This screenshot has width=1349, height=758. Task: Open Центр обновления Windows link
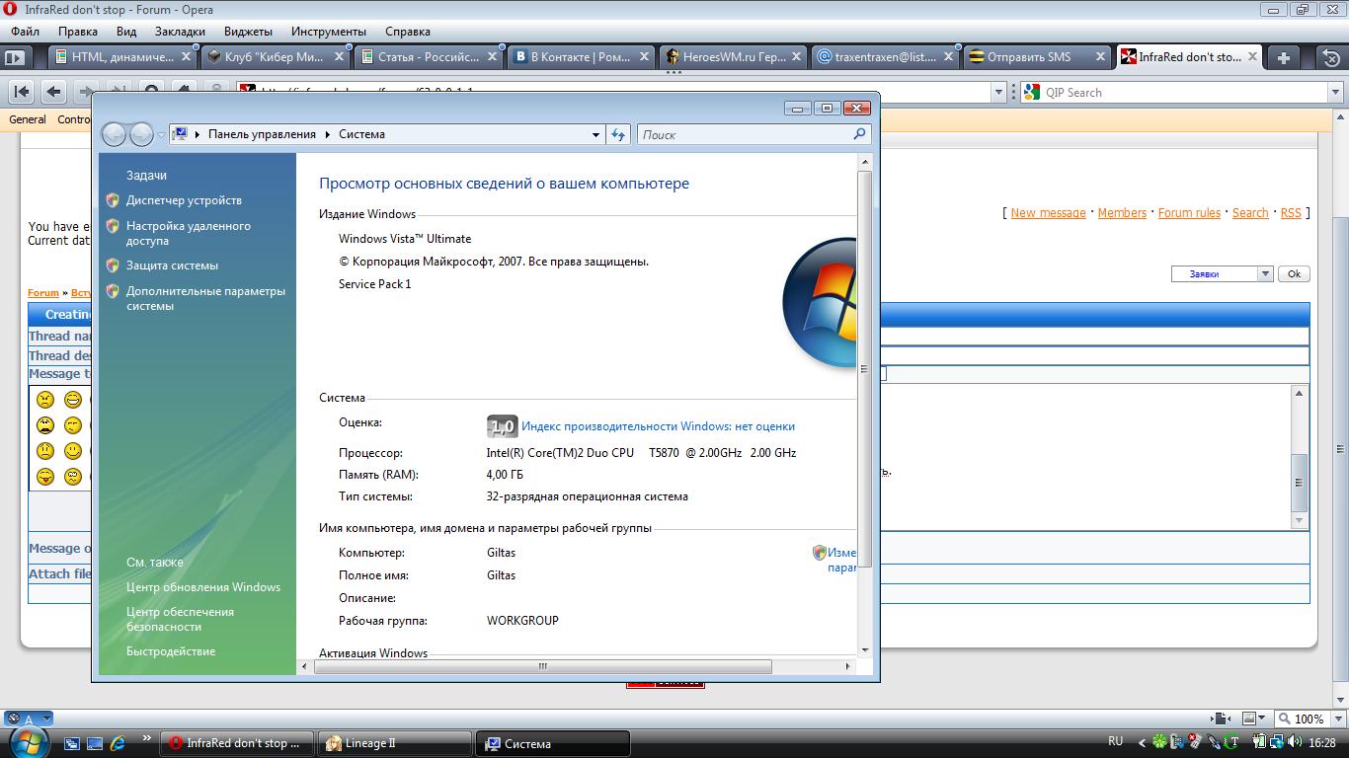[x=203, y=587]
